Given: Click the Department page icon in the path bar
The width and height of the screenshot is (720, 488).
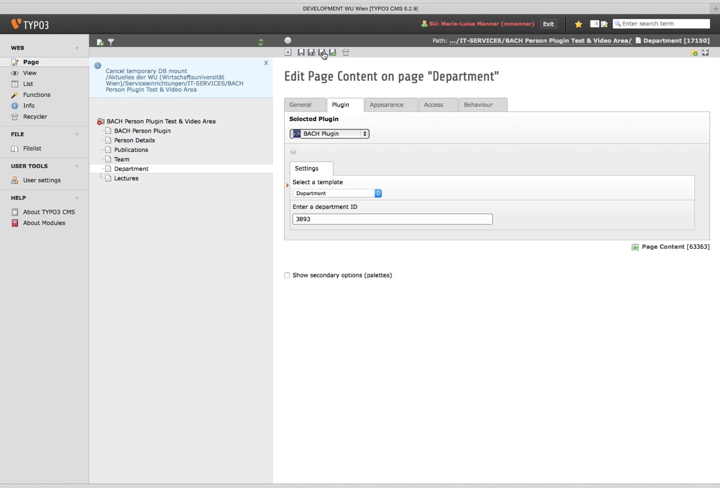Looking at the screenshot, I should (638, 41).
